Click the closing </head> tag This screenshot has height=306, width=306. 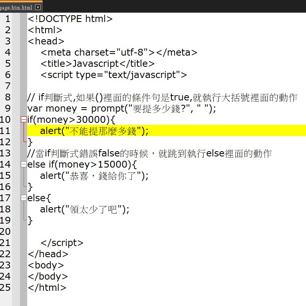point(48,254)
